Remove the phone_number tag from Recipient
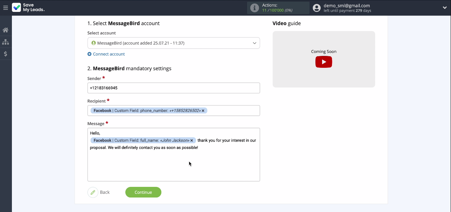 (203, 111)
